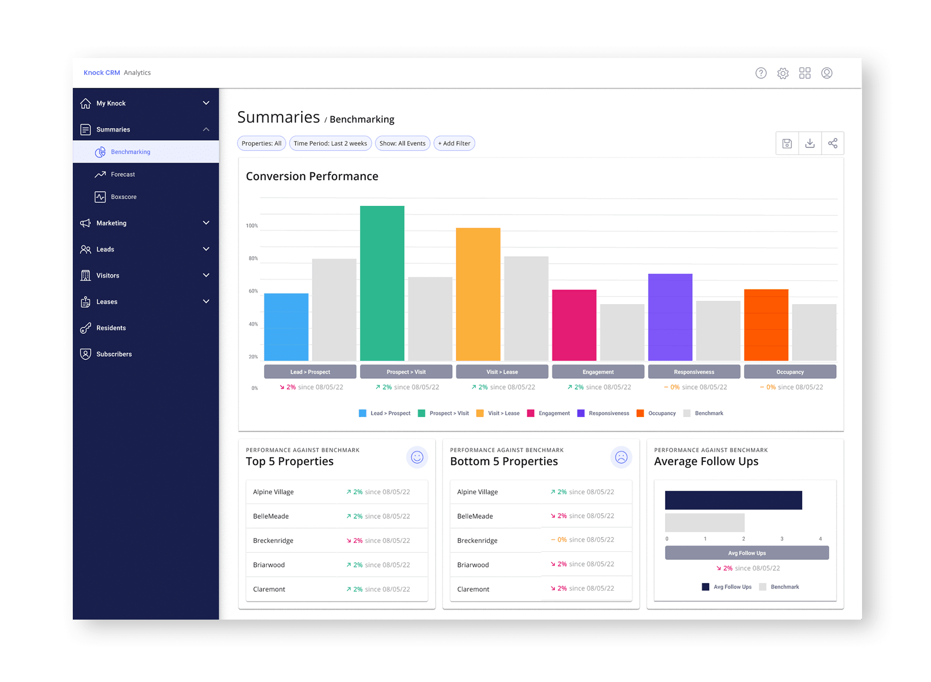Image resolution: width=931 pixels, height=682 pixels.
Task: Select the Visitors building icon
Action: click(86, 275)
